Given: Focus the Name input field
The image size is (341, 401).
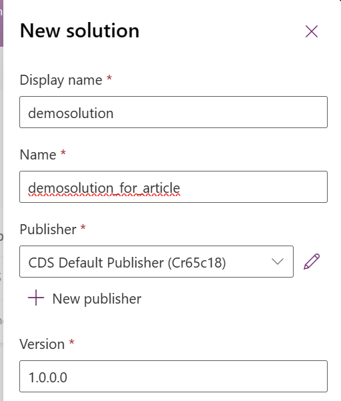Looking at the screenshot, I should coord(174,187).
